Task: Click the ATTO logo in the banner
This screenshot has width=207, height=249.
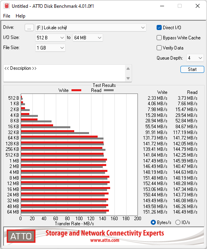Action: click(21, 236)
